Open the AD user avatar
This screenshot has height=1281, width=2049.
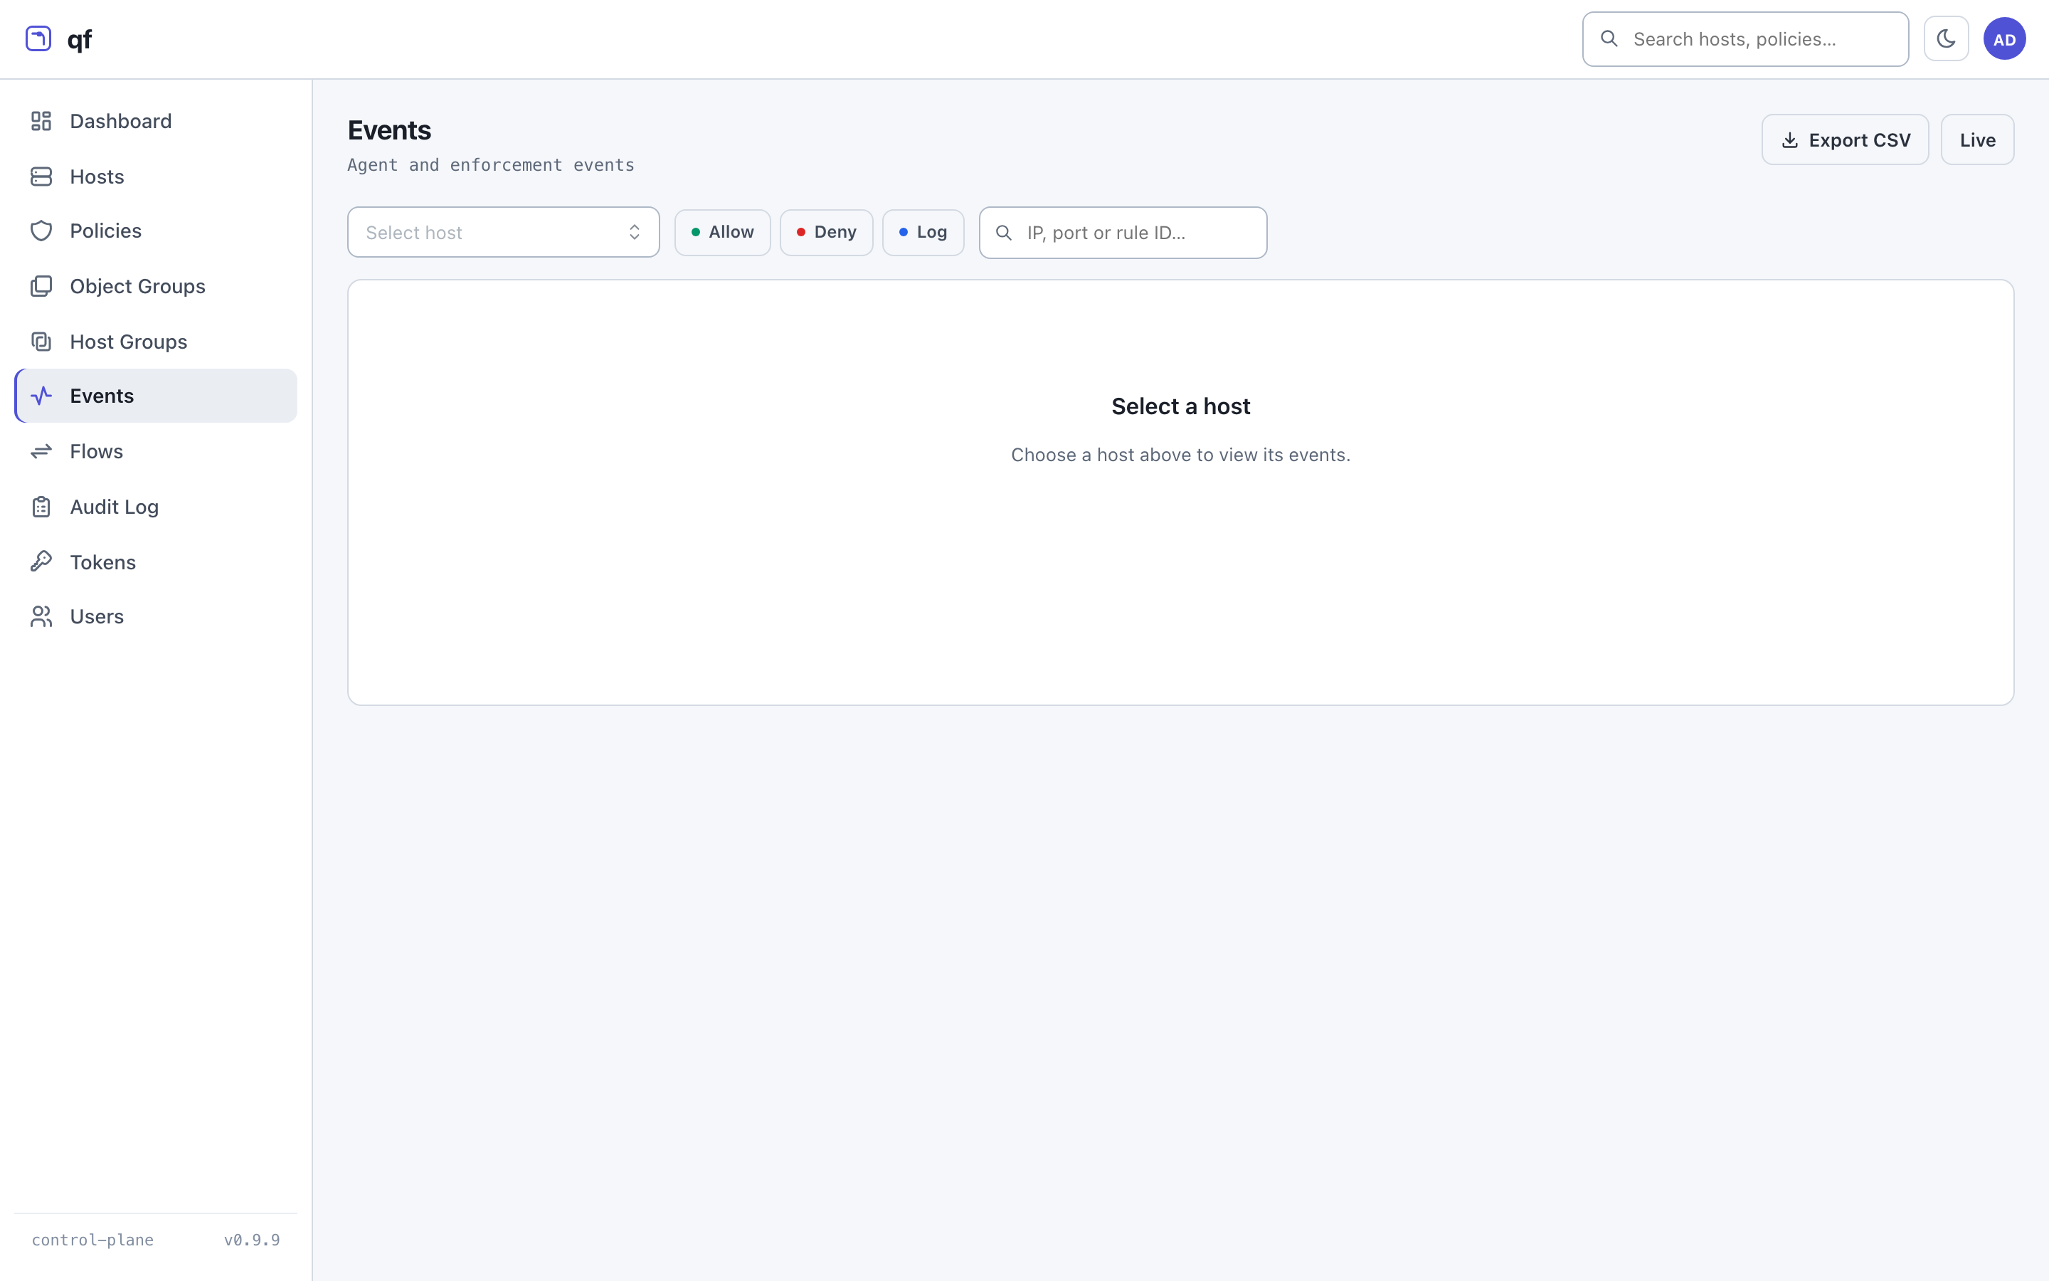point(2004,39)
